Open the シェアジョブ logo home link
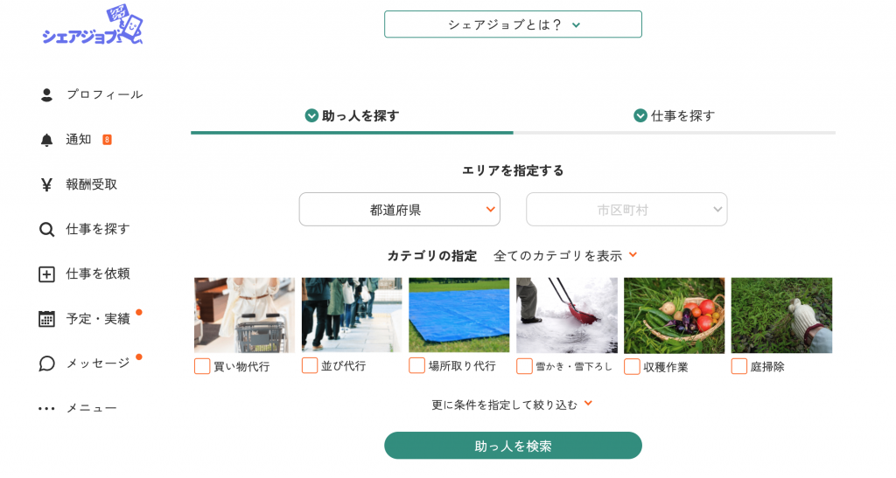 [93, 25]
